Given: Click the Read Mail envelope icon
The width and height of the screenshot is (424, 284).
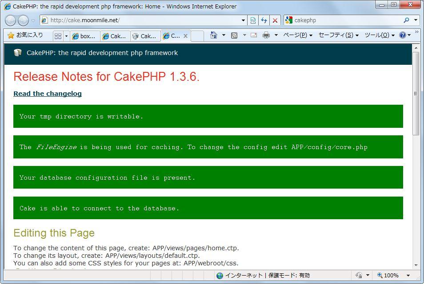Looking at the screenshot, I should click(x=254, y=35).
